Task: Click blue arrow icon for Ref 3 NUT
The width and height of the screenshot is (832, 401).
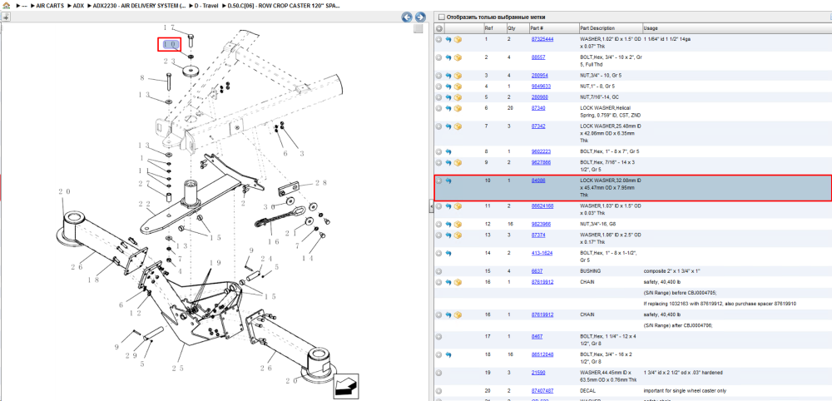Action: point(448,76)
